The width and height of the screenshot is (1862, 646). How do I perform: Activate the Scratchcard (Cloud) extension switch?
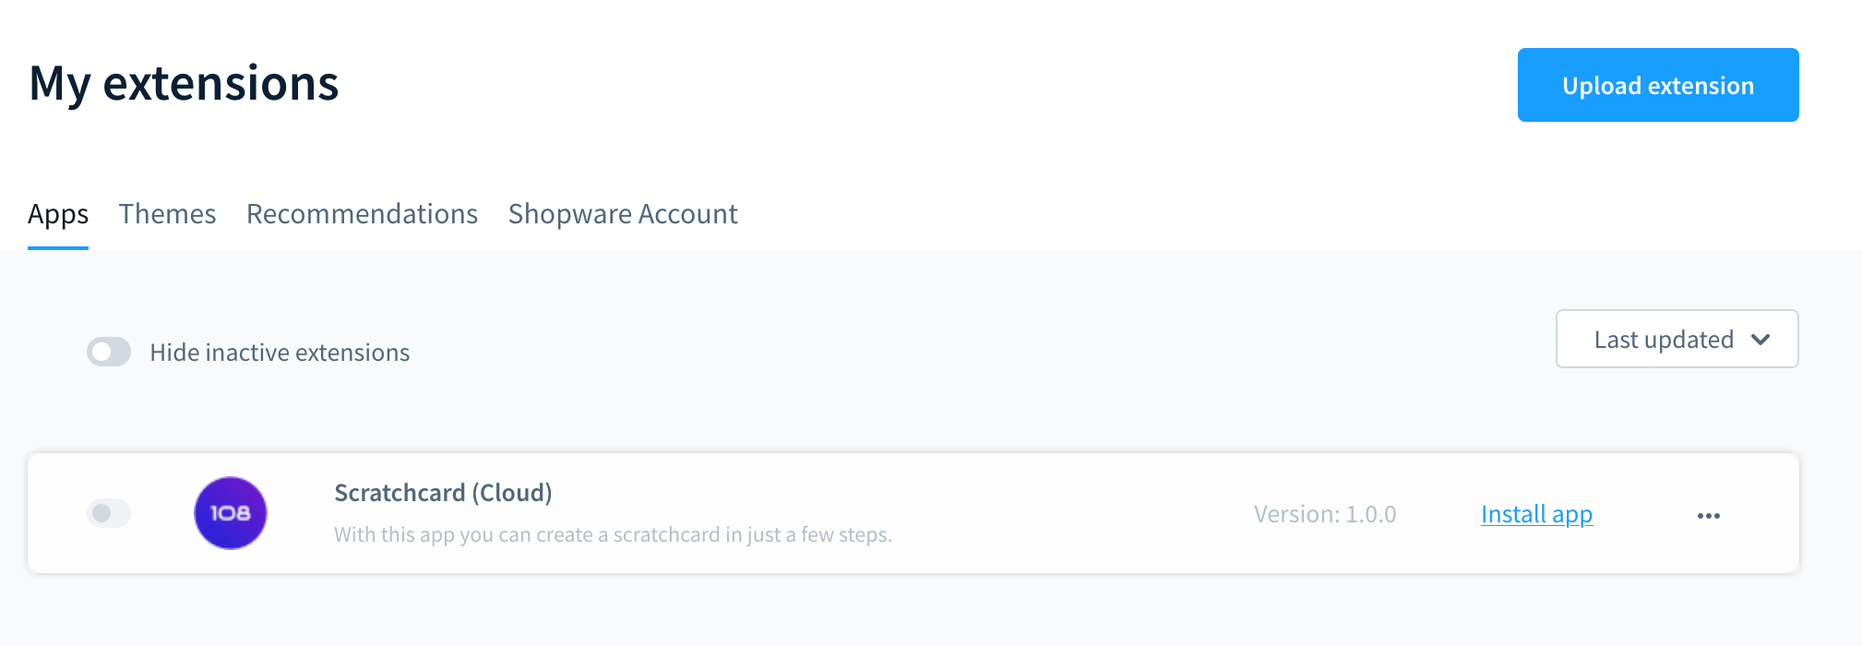point(109,513)
